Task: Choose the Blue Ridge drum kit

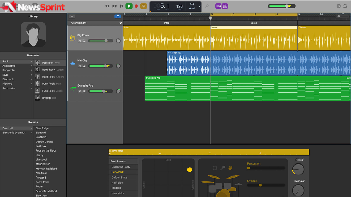Action: (x=42, y=128)
